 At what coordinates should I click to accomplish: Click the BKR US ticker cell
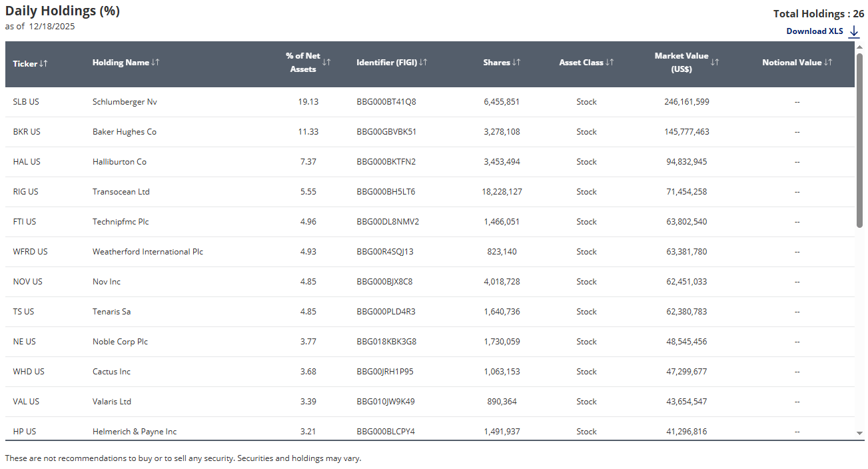tap(27, 132)
